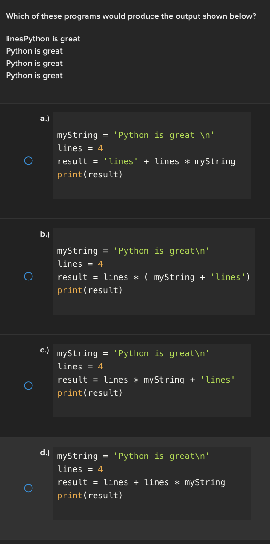Click the 'c.)' option label
Viewport: 270px width, 544px height.
coord(45,351)
